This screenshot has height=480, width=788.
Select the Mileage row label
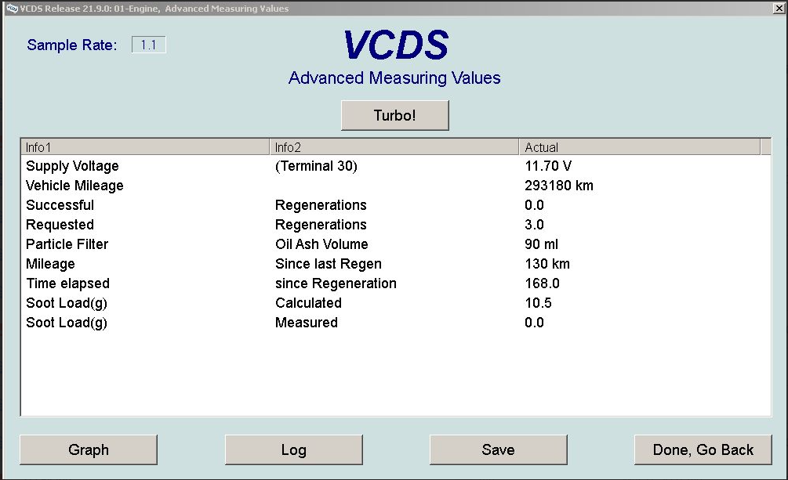tap(50, 264)
